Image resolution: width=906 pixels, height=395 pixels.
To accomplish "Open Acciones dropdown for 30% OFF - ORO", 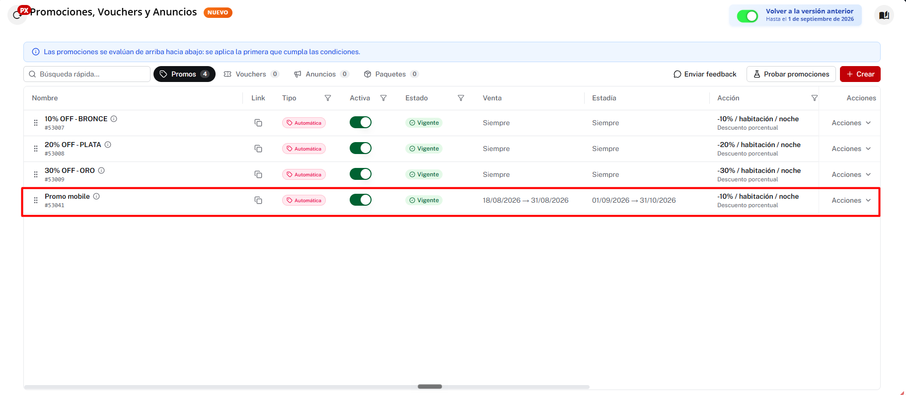I will [851, 174].
